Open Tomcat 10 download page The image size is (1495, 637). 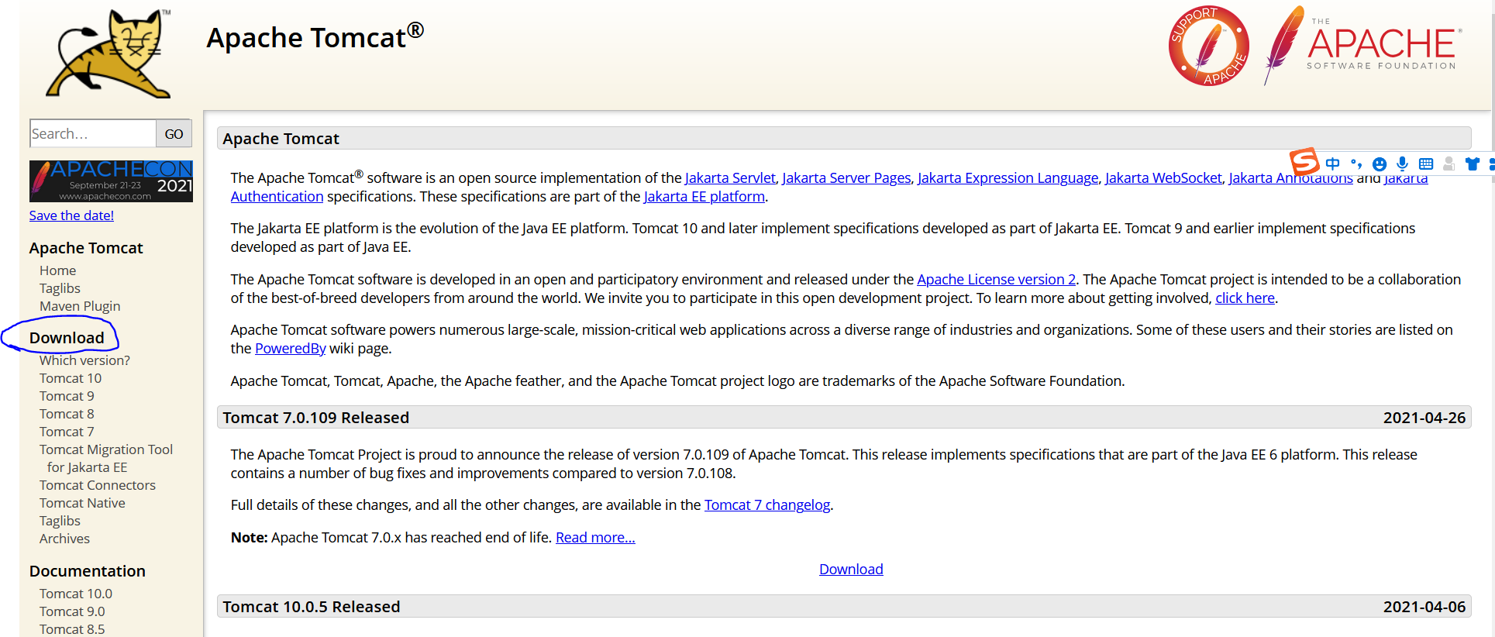tap(71, 378)
